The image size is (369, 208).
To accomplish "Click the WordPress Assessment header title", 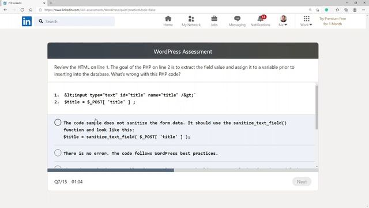I will point(183,51).
